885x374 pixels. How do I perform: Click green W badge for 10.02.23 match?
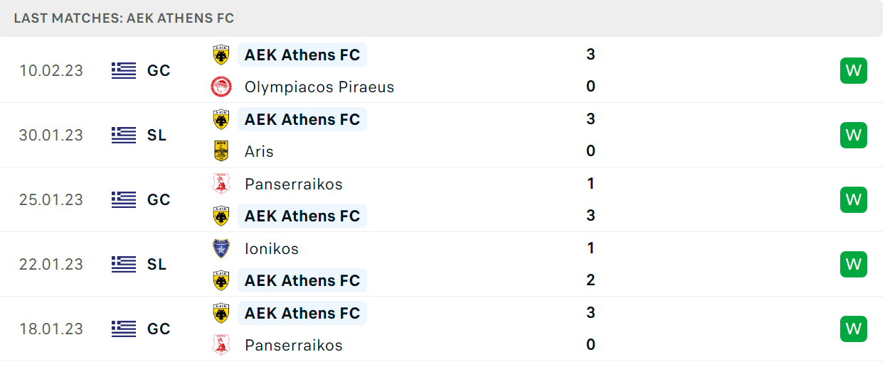[854, 70]
